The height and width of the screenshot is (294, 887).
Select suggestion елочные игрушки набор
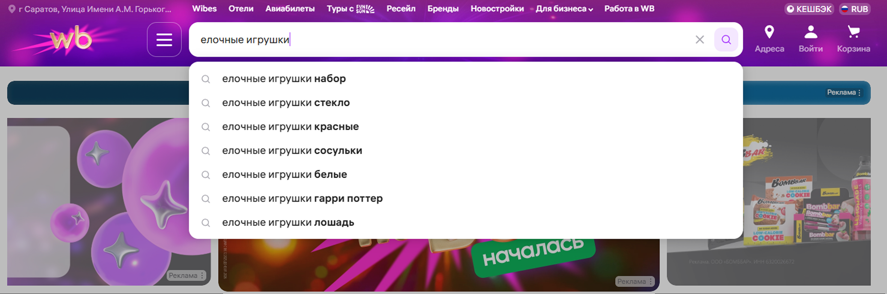pyautogui.click(x=283, y=79)
